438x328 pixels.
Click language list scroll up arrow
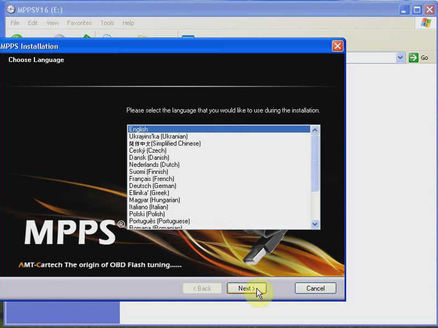315,130
